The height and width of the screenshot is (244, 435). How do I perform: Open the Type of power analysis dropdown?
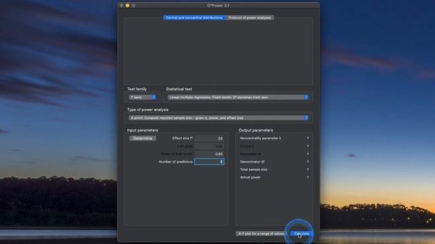point(219,118)
